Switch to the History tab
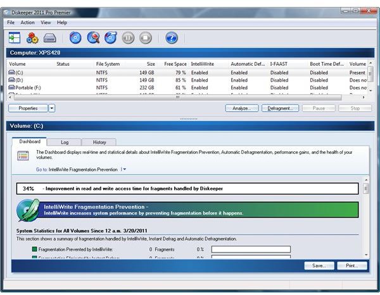Viewport: 380px width, 295px height. [x=99, y=142]
